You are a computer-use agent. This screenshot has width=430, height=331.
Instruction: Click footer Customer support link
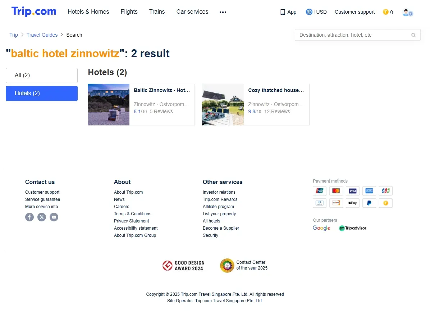point(42,192)
